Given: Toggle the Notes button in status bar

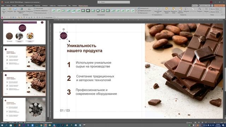Looking at the screenshot, I should tap(189, 122).
